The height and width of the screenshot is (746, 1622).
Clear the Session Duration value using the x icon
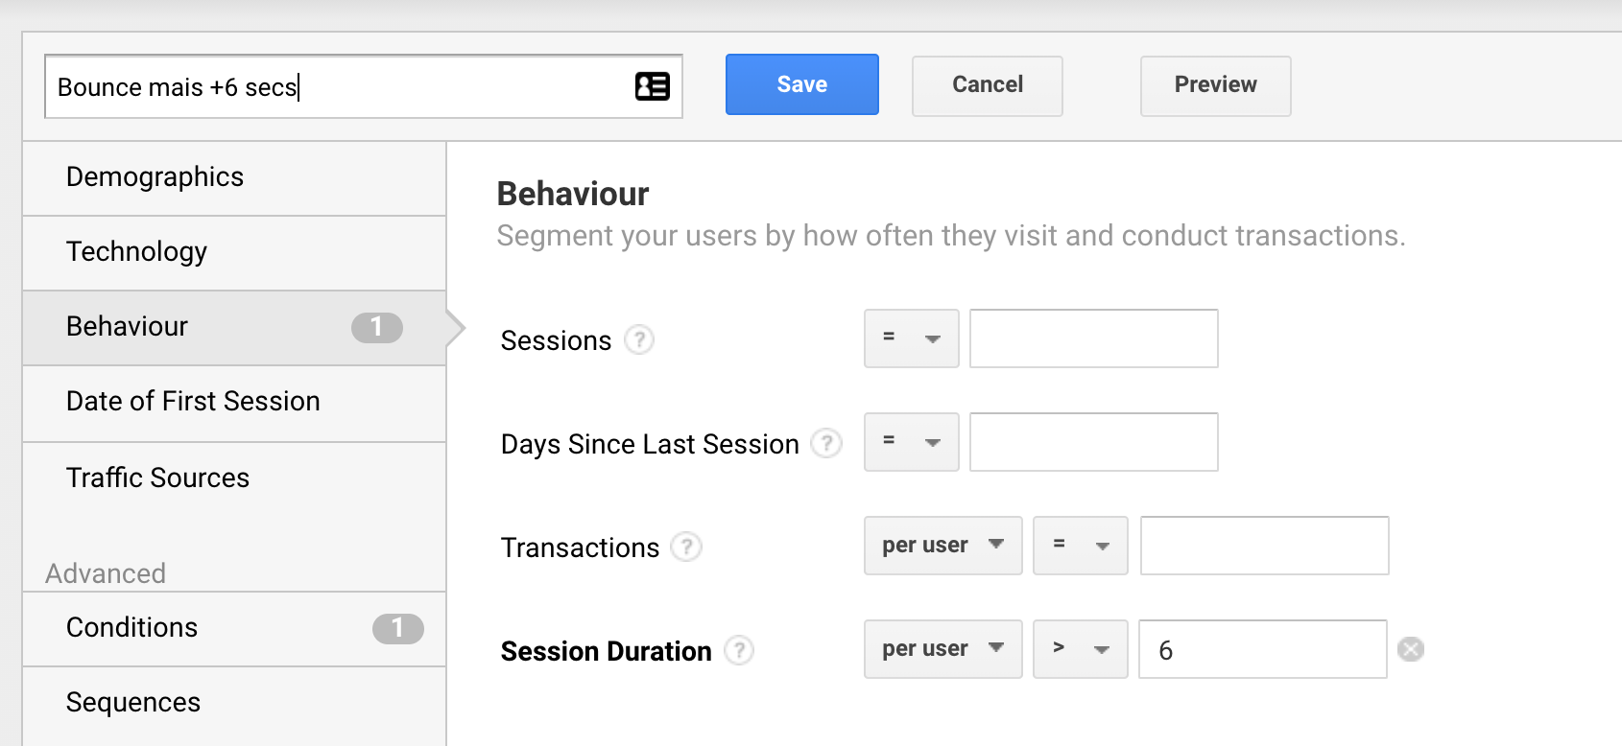[x=1410, y=649]
